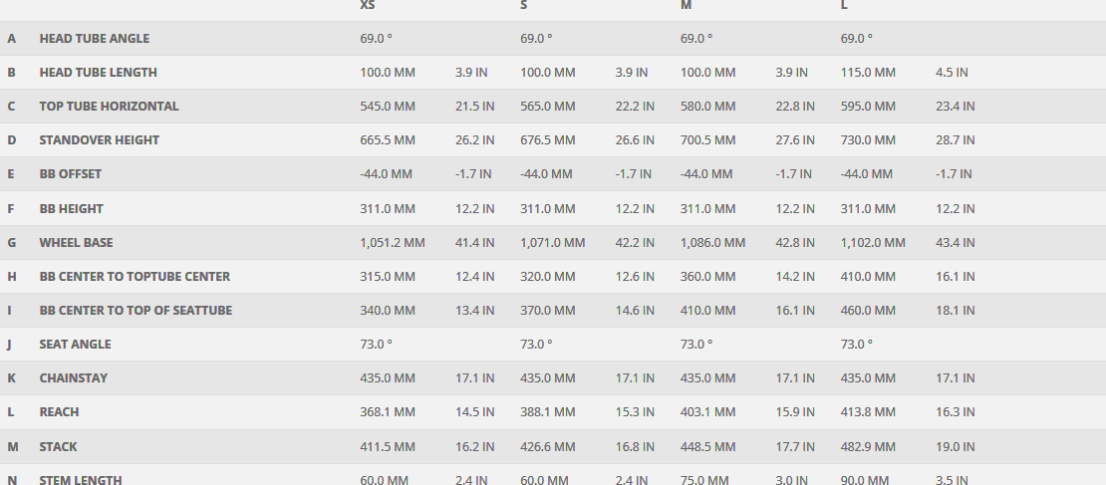Click the 115.0 MM head tube length value
Image resolution: width=1106 pixels, height=485 pixels.
pos(868,73)
